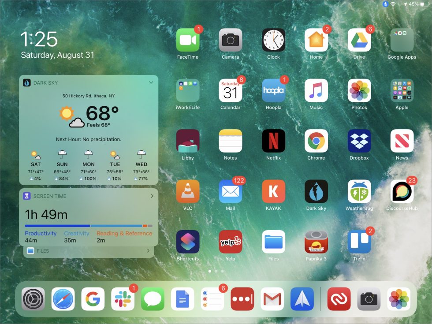
Task: Open the Photos app on home screen
Action: 359,90
